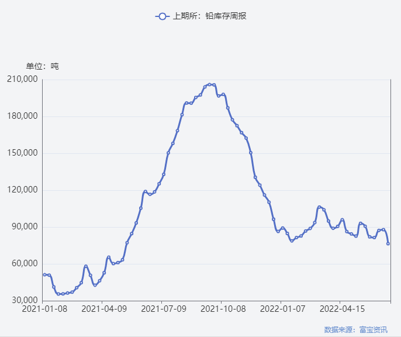The width and height of the screenshot is (401, 337).
Task: Click the 150,000 y-axis label
Action: 22,153
